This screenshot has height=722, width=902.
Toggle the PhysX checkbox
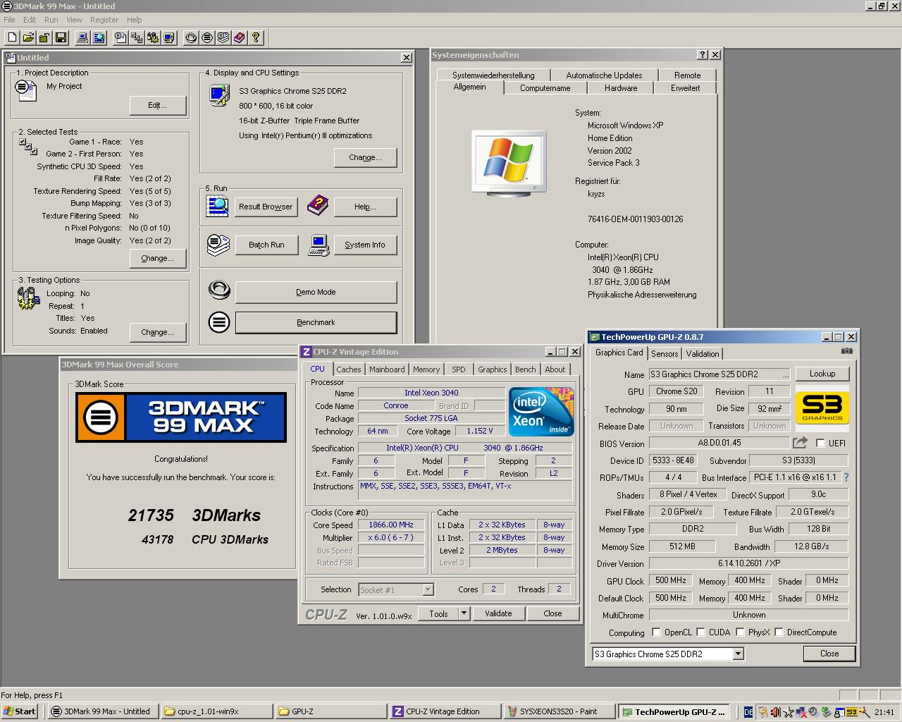coord(740,632)
